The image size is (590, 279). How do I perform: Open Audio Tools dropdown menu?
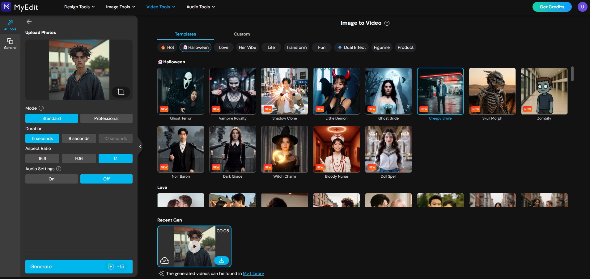[201, 7]
